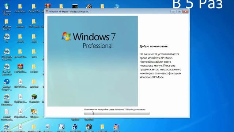Click the Windows 7 Professional splash image

coord(93,61)
